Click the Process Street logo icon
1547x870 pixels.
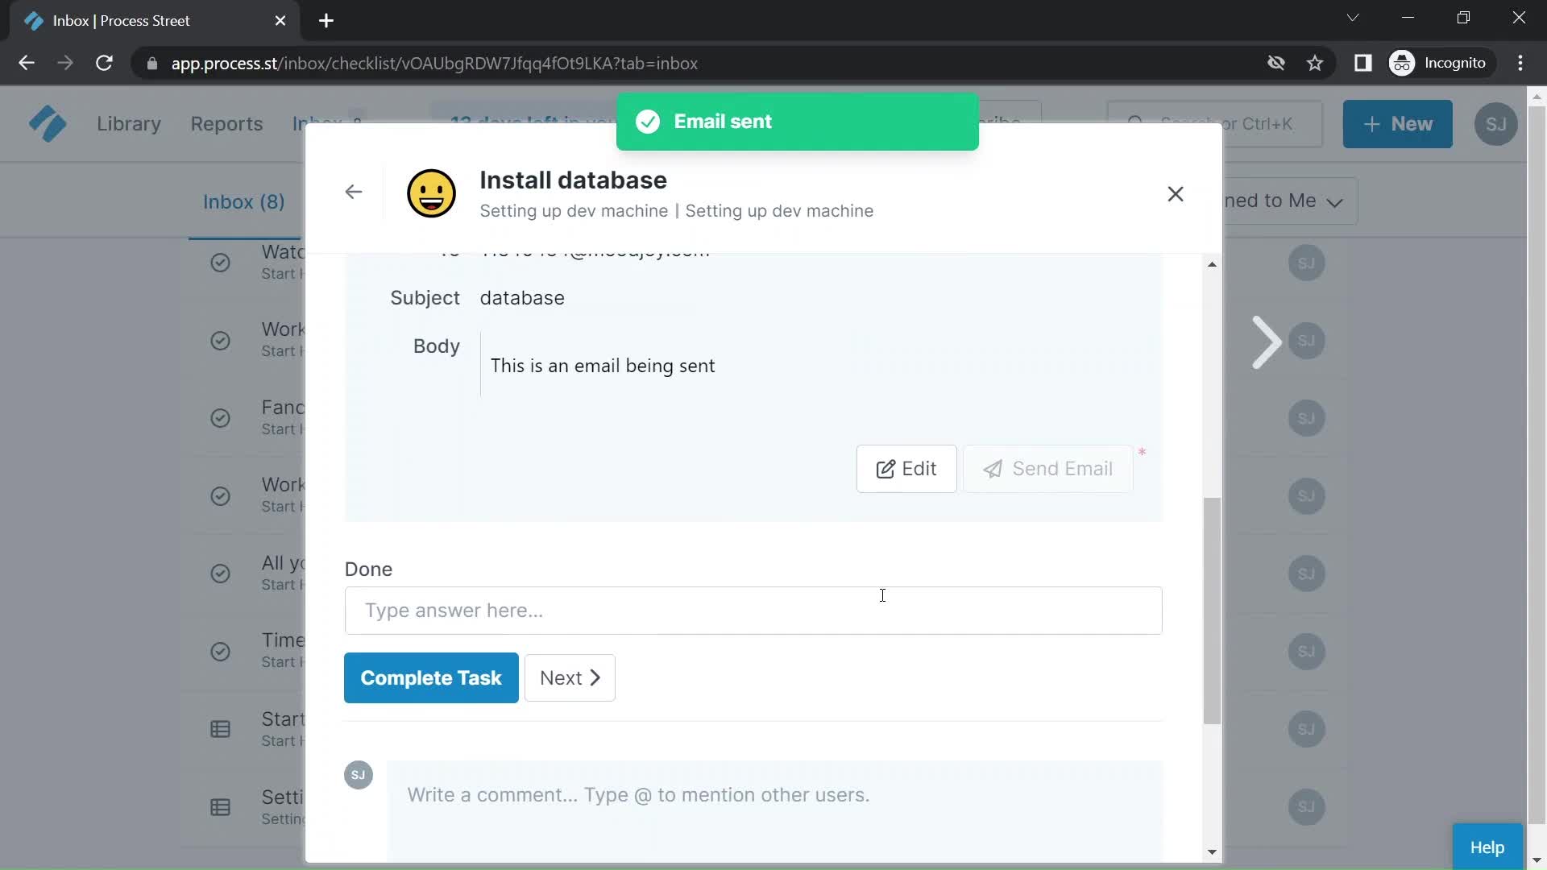(46, 124)
